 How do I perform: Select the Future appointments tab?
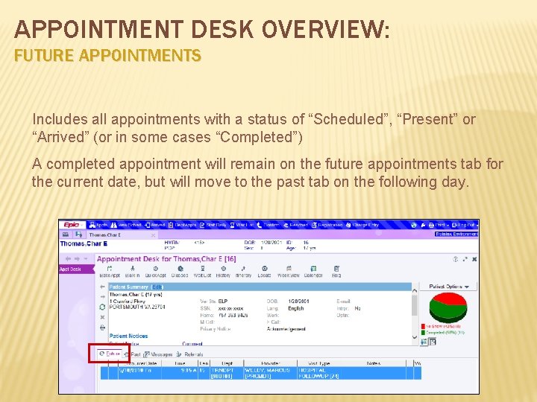[110, 354]
